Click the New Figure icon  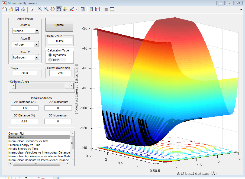[4, 9]
